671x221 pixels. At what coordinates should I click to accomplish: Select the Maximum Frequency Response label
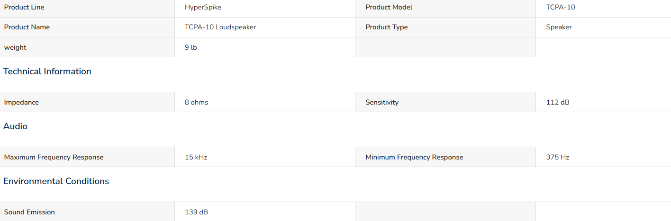pos(54,157)
